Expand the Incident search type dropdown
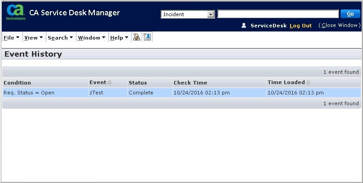The width and height of the screenshot is (363, 183). click(211, 14)
